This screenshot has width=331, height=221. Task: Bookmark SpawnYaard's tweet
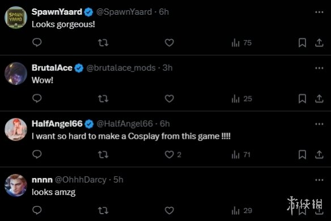pyautogui.click(x=302, y=42)
